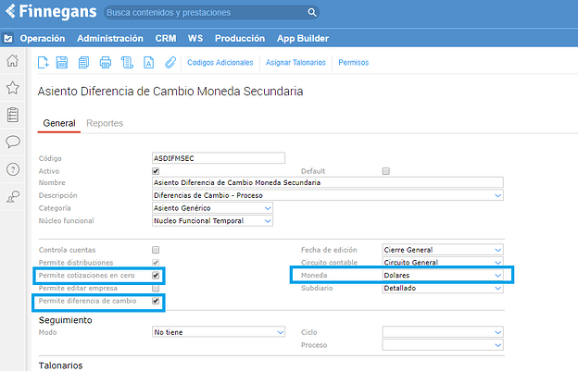Open the Administración menu

click(110, 39)
